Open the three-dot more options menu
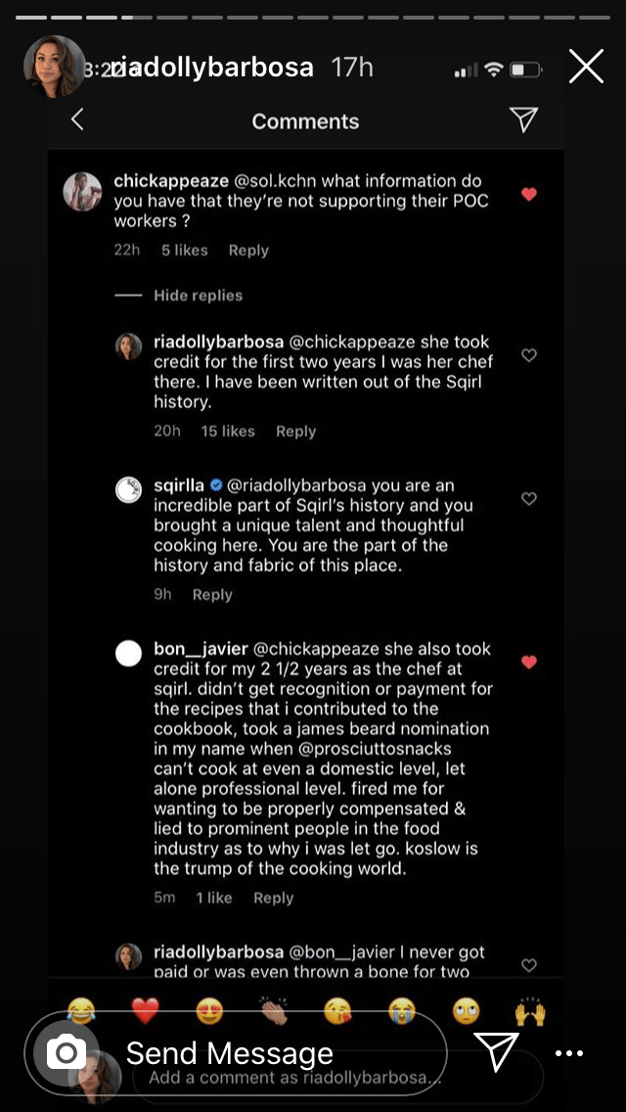The width and height of the screenshot is (626, 1112). (569, 1053)
